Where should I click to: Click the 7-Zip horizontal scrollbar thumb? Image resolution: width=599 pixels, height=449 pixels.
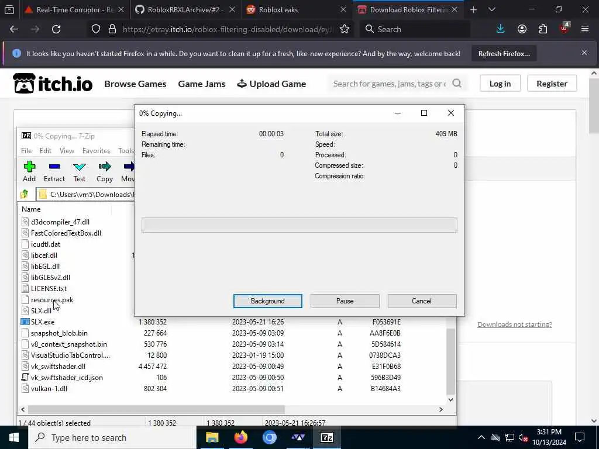coord(156,409)
